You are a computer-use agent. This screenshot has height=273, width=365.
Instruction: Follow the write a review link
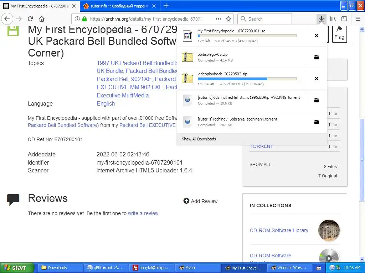143,213
